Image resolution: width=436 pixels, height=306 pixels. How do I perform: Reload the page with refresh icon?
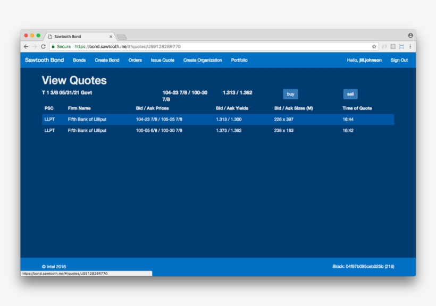click(x=44, y=47)
